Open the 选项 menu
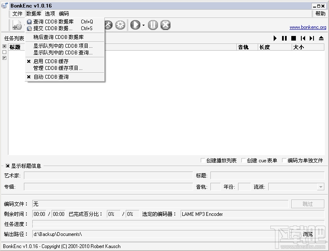329x251 pixels. coord(50,14)
